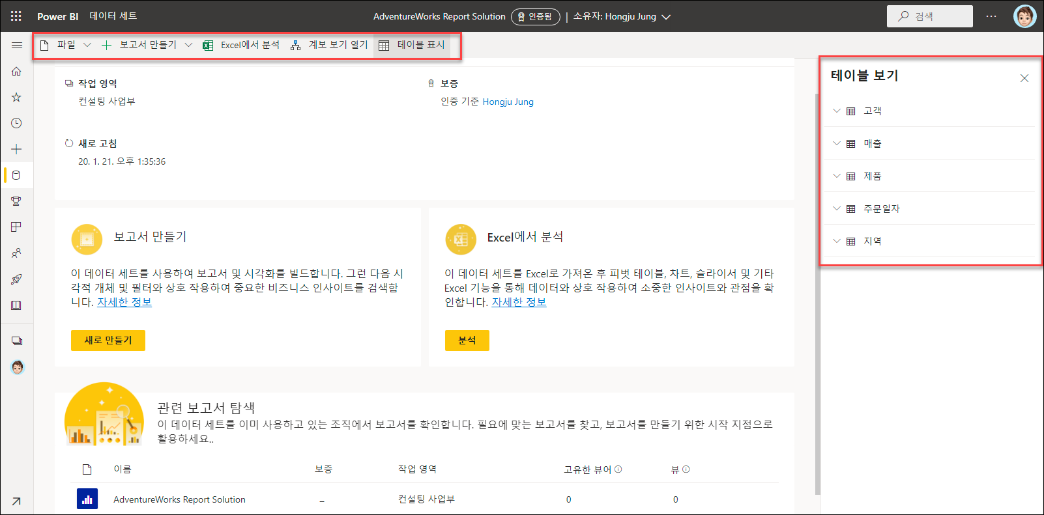
Task: Go to Home in left sidebar
Action: tap(17, 71)
